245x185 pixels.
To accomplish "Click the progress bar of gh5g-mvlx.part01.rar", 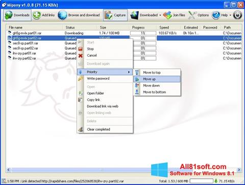I will tap(143, 33).
